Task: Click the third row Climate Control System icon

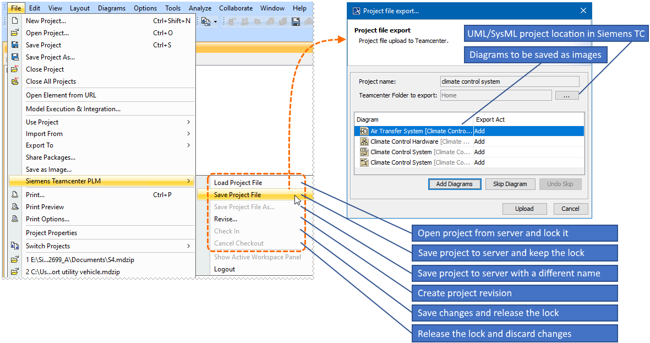Action: (x=364, y=152)
